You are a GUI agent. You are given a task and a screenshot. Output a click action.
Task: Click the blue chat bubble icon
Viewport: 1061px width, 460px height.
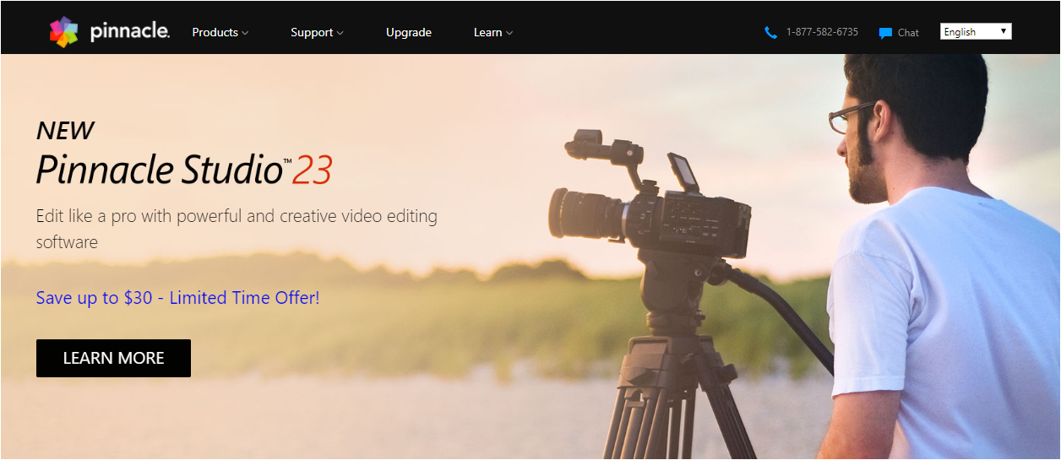885,33
